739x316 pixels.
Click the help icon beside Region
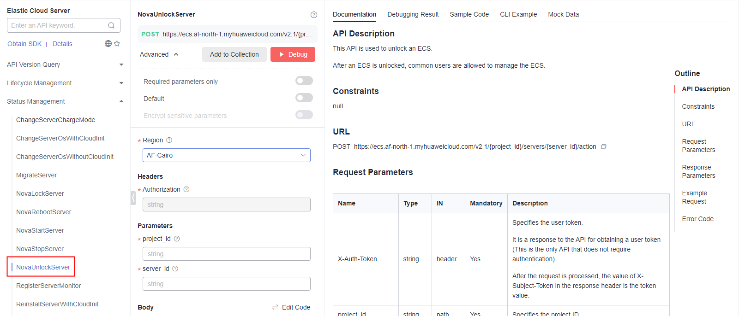click(x=169, y=140)
